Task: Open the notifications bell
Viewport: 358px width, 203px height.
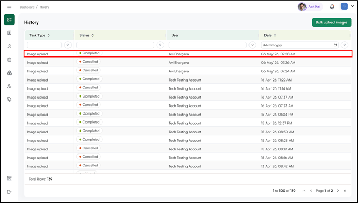Action: pyautogui.click(x=332, y=7)
